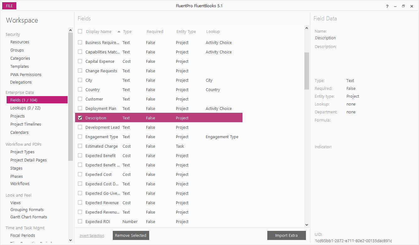
Task: Check the Country field checkbox
Action: pos(80,90)
